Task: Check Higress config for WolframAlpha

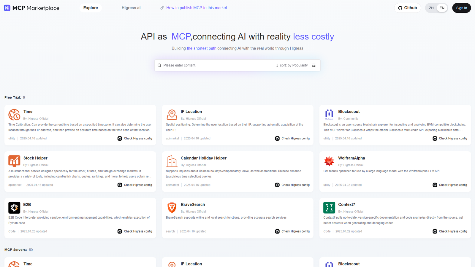Action: (450, 185)
